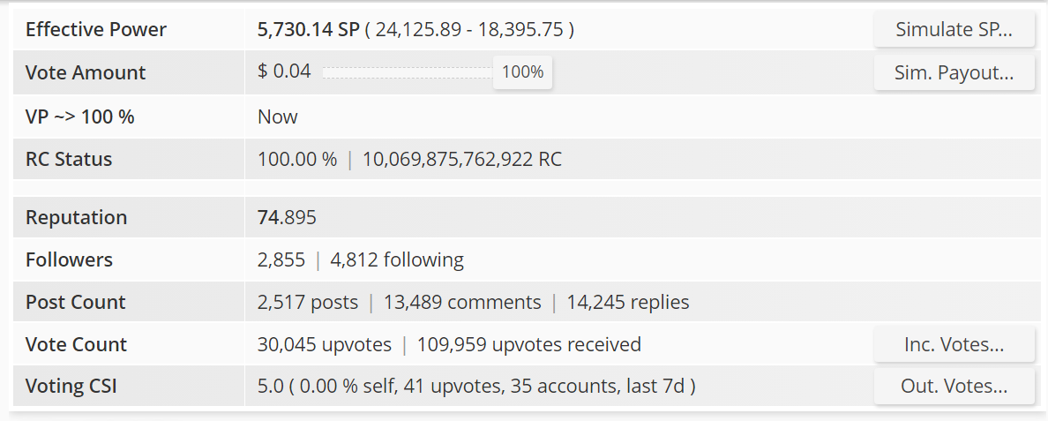Screen dimensions: 1048x421
Task: Click the RC Status value 10,069,875,762,922 RC
Action: point(462,160)
